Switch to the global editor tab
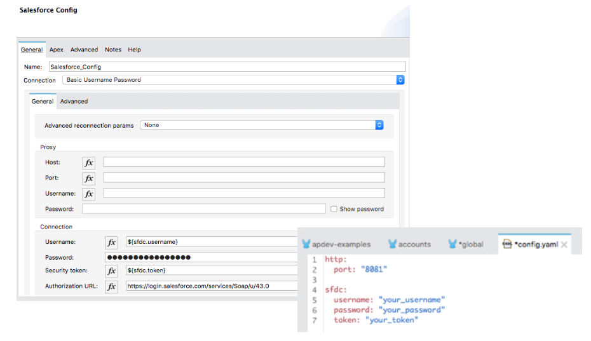The image size is (591, 341). coord(466,244)
